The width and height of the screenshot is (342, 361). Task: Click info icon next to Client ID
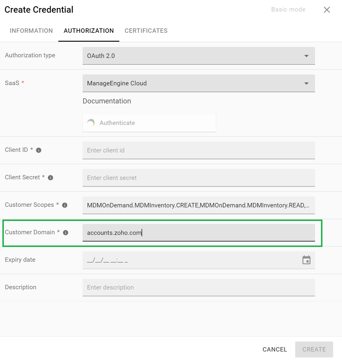tap(38, 150)
